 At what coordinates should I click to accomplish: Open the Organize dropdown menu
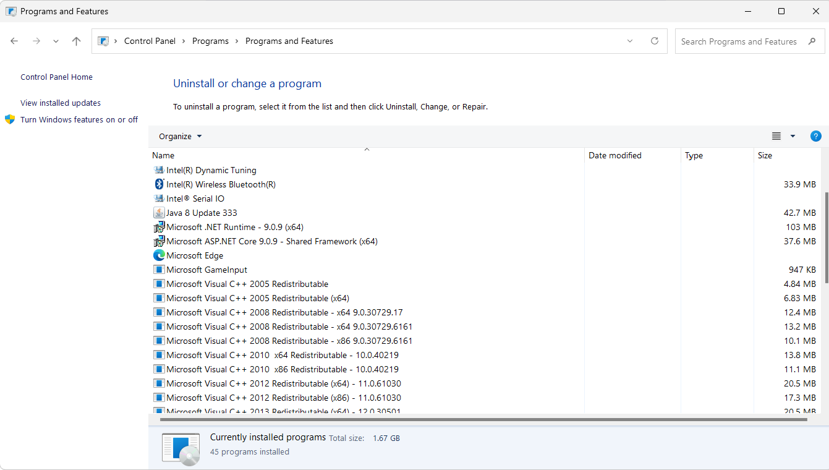[180, 136]
